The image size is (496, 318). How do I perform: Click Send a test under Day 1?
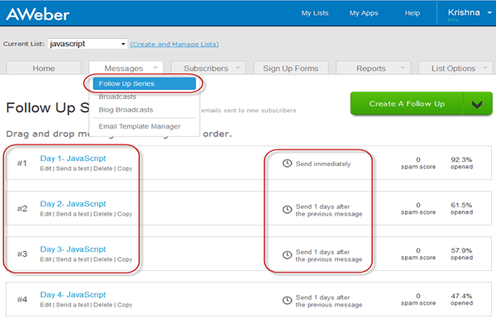click(73, 168)
